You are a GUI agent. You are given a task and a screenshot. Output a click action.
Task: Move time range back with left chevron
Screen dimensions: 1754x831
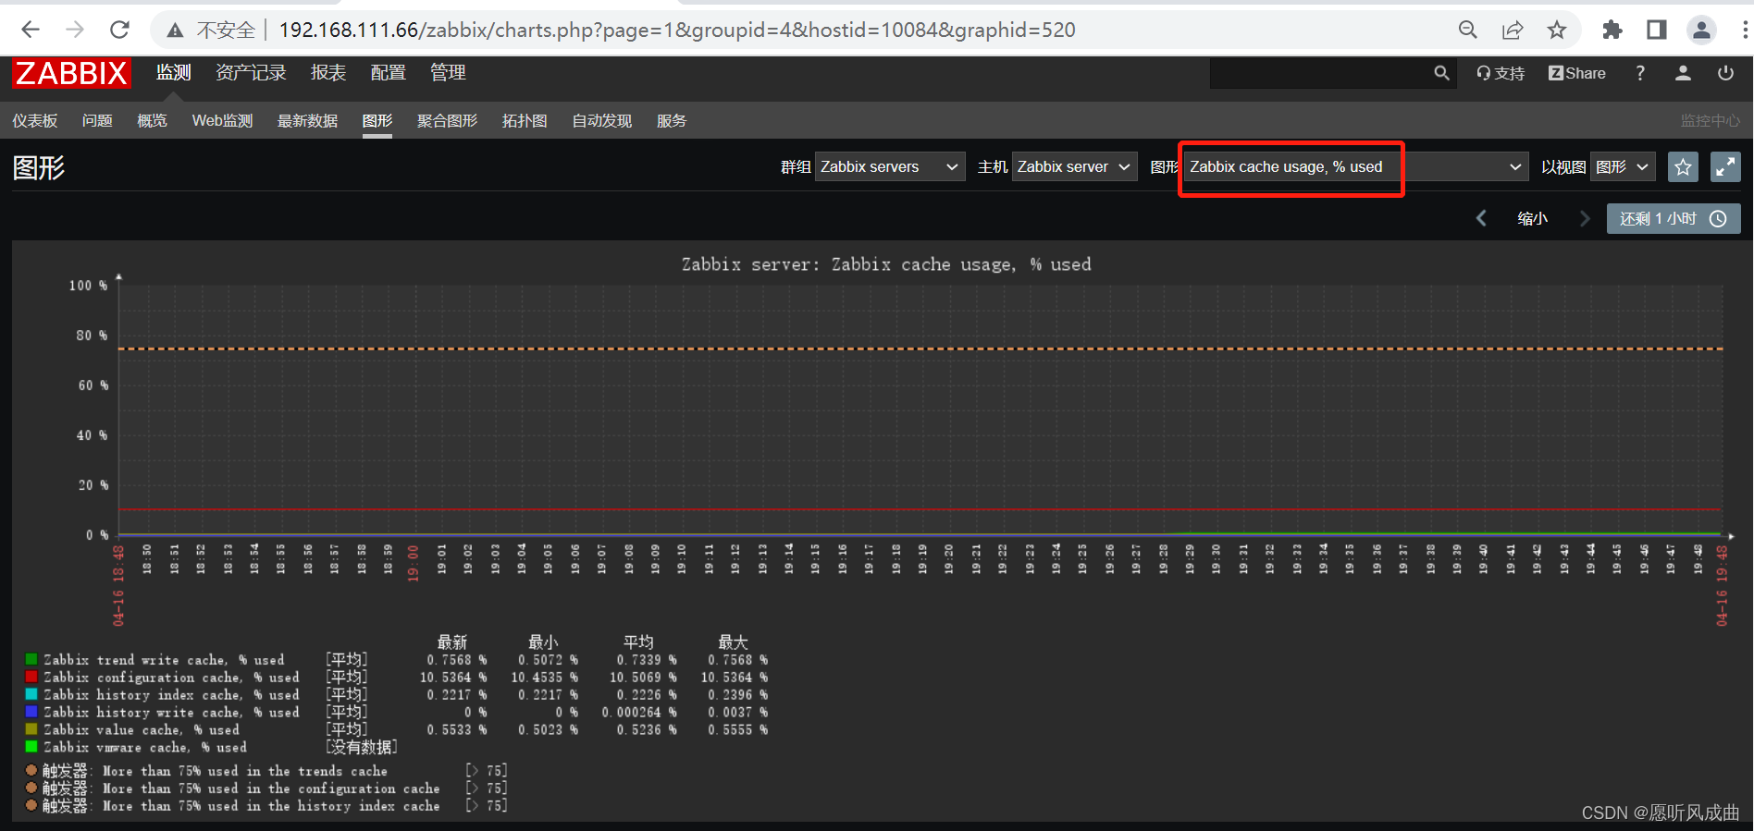1481,218
